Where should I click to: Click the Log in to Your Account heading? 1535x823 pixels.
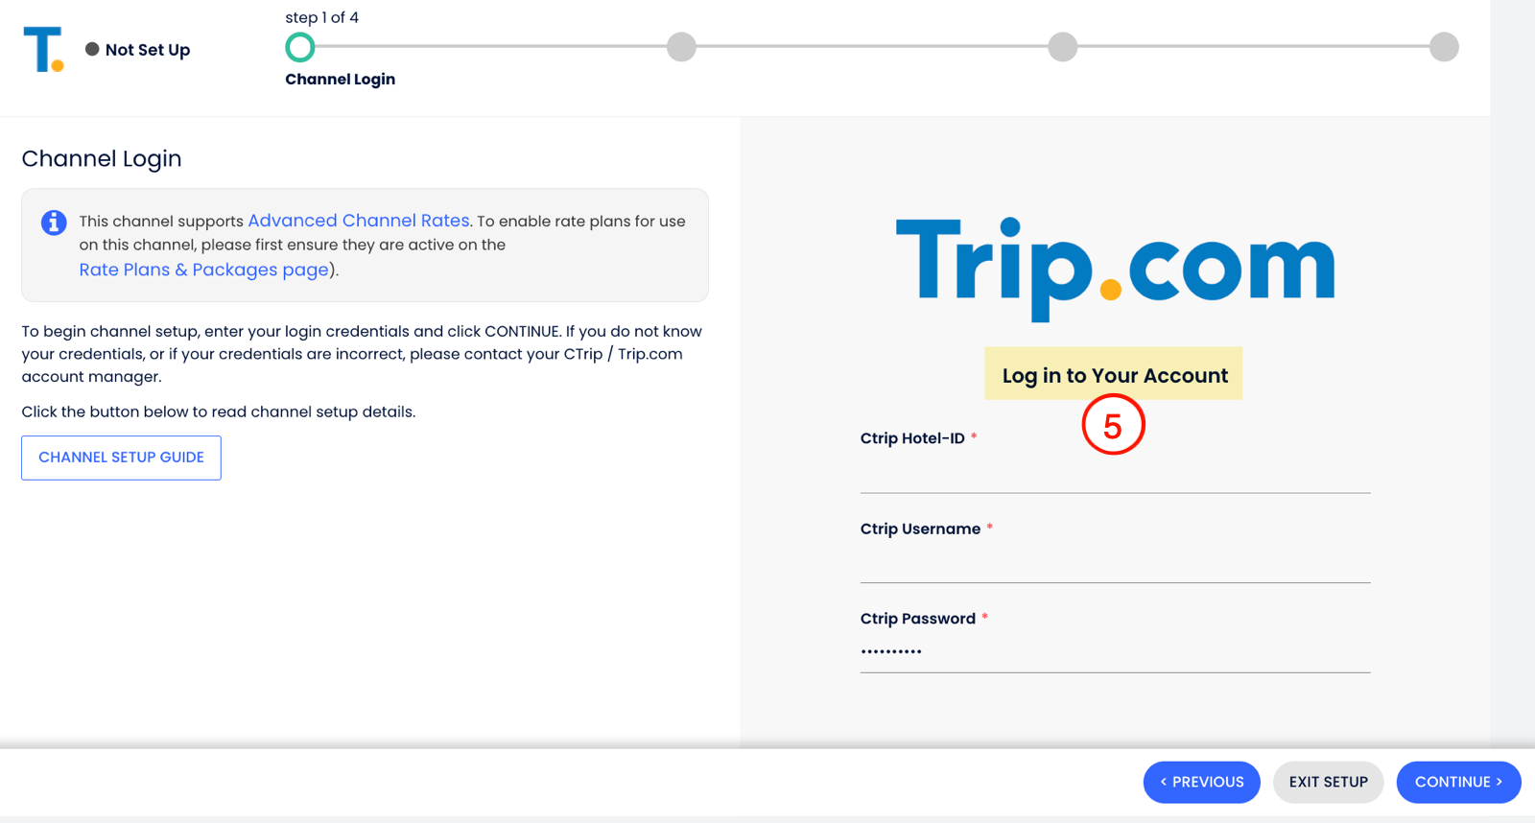(x=1114, y=375)
